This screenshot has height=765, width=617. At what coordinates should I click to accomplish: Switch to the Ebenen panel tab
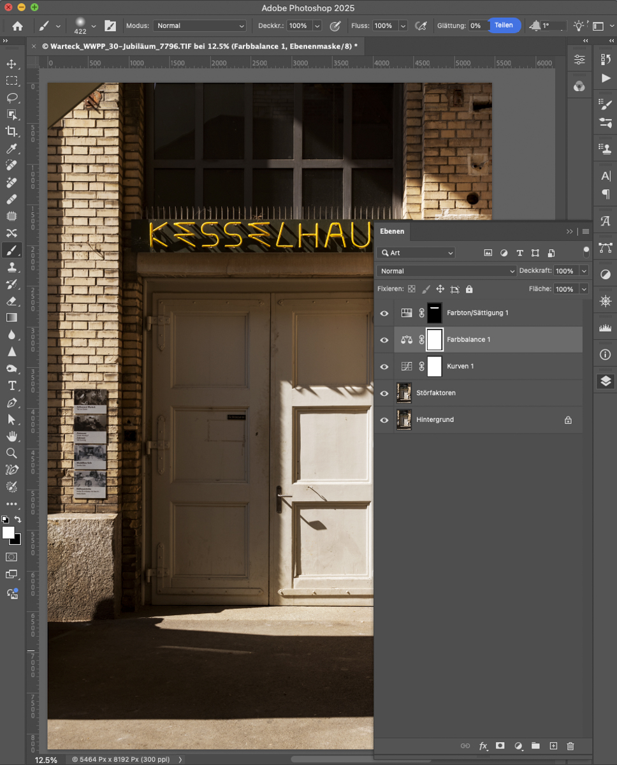click(x=392, y=231)
